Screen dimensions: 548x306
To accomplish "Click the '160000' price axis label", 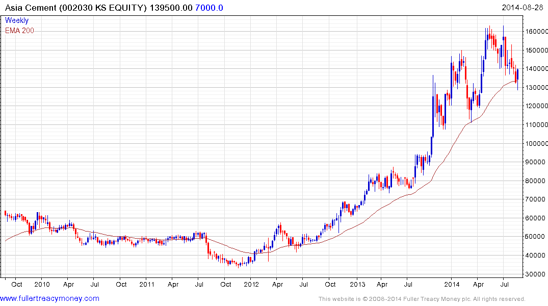I will click(537, 32).
